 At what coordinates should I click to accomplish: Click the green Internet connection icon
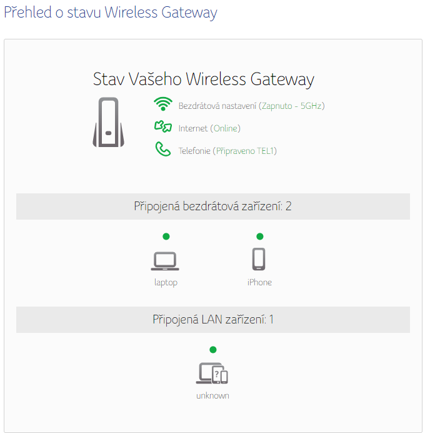click(x=162, y=127)
